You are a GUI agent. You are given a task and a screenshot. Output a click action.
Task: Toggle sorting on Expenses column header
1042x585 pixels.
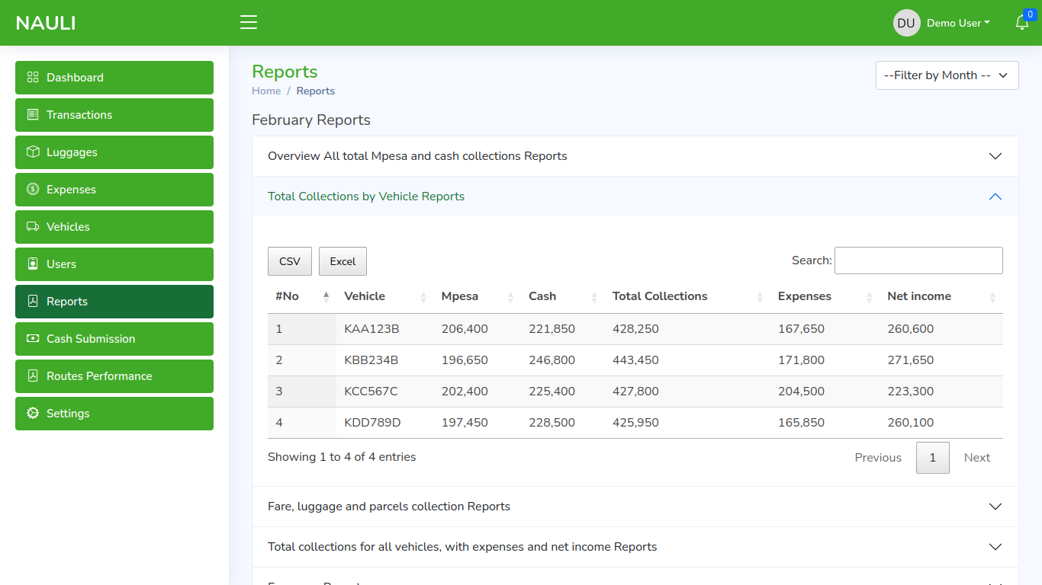click(x=805, y=296)
